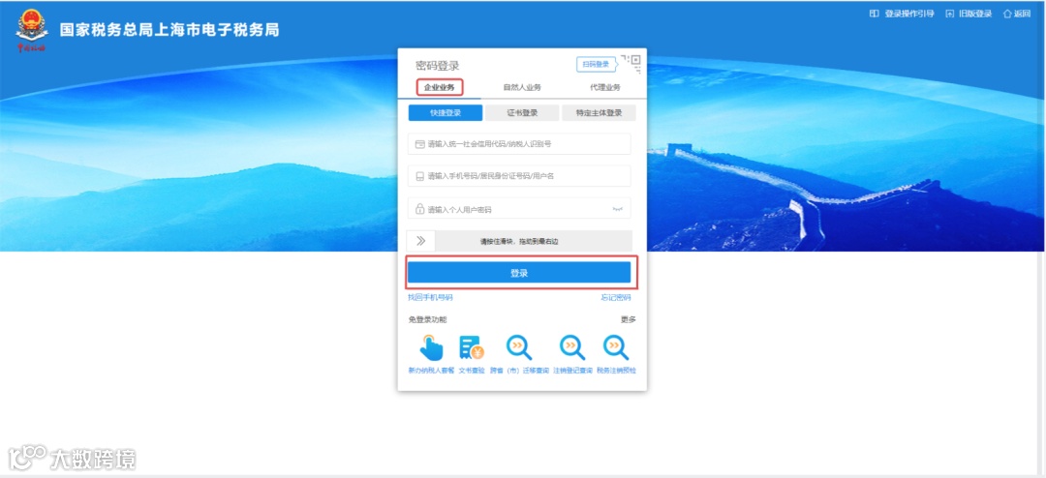The width and height of the screenshot is (1046, 478).
Task: Click the QR code icon at login panel corner
Action: [631, 63]
